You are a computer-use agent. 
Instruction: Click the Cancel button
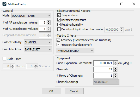[x=74, y=91]
